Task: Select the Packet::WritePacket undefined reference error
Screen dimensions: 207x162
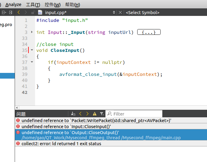Action: [x=111, y=121]
